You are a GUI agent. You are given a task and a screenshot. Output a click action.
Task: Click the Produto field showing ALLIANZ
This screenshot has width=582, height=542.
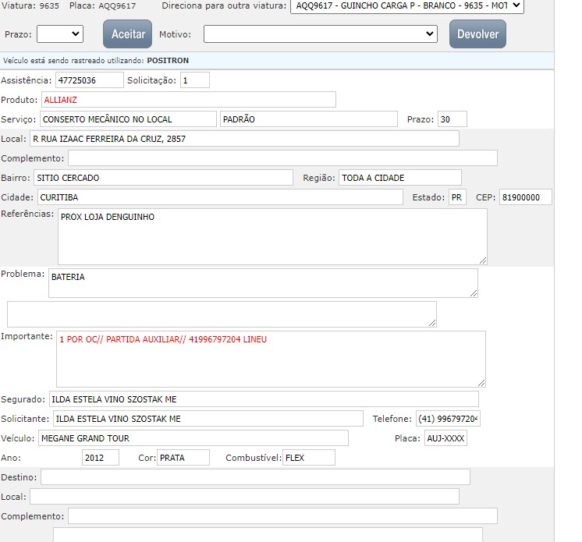click(188, 100)
